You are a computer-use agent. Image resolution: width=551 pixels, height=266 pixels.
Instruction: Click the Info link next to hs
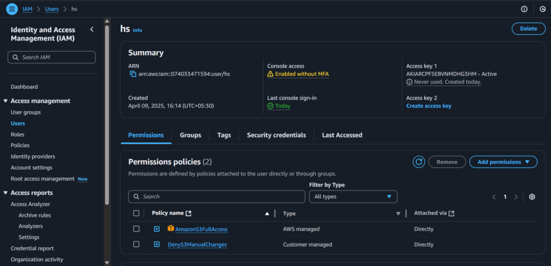(137, 30)
